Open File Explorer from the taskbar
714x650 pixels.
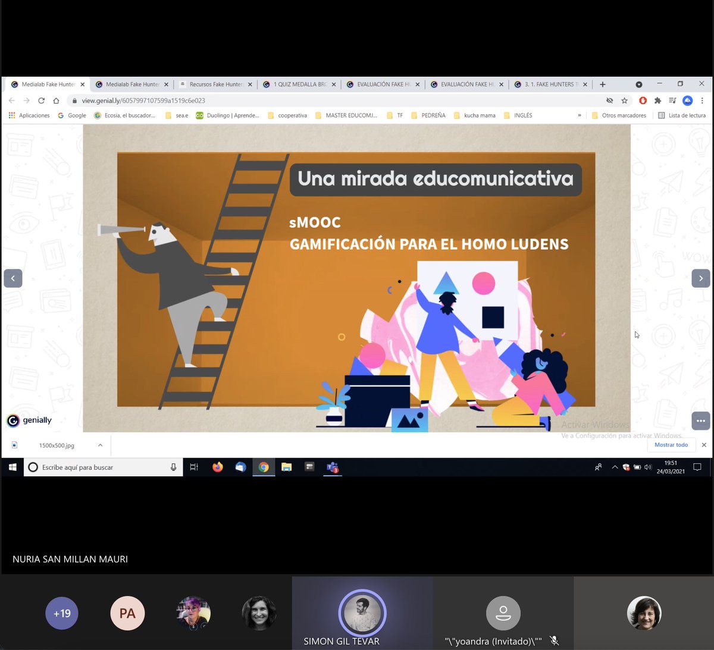(286, 467)
